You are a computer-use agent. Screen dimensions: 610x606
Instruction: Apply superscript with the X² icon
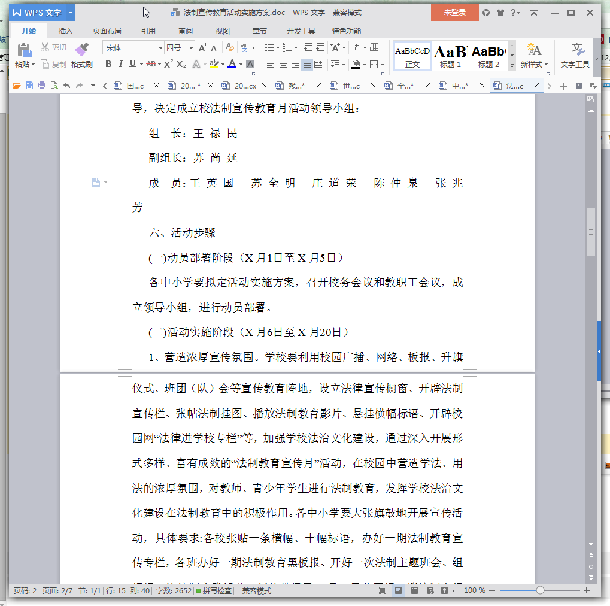pos(168,64)
